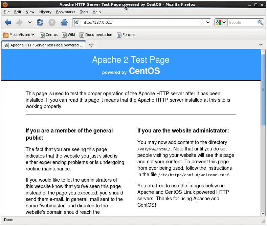Screen dimensions: 267x226
Task: Open a new tab with plus button
Action: [x=91, y=45]
